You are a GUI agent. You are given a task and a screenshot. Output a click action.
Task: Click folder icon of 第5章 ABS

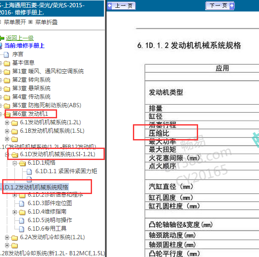point(7,106)
